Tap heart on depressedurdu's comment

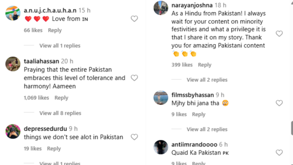(134, 137)
